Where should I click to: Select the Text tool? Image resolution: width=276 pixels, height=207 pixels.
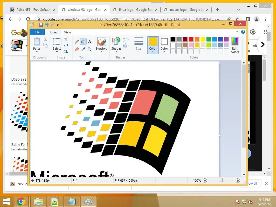pyautogui.click(x=89, y=42)
